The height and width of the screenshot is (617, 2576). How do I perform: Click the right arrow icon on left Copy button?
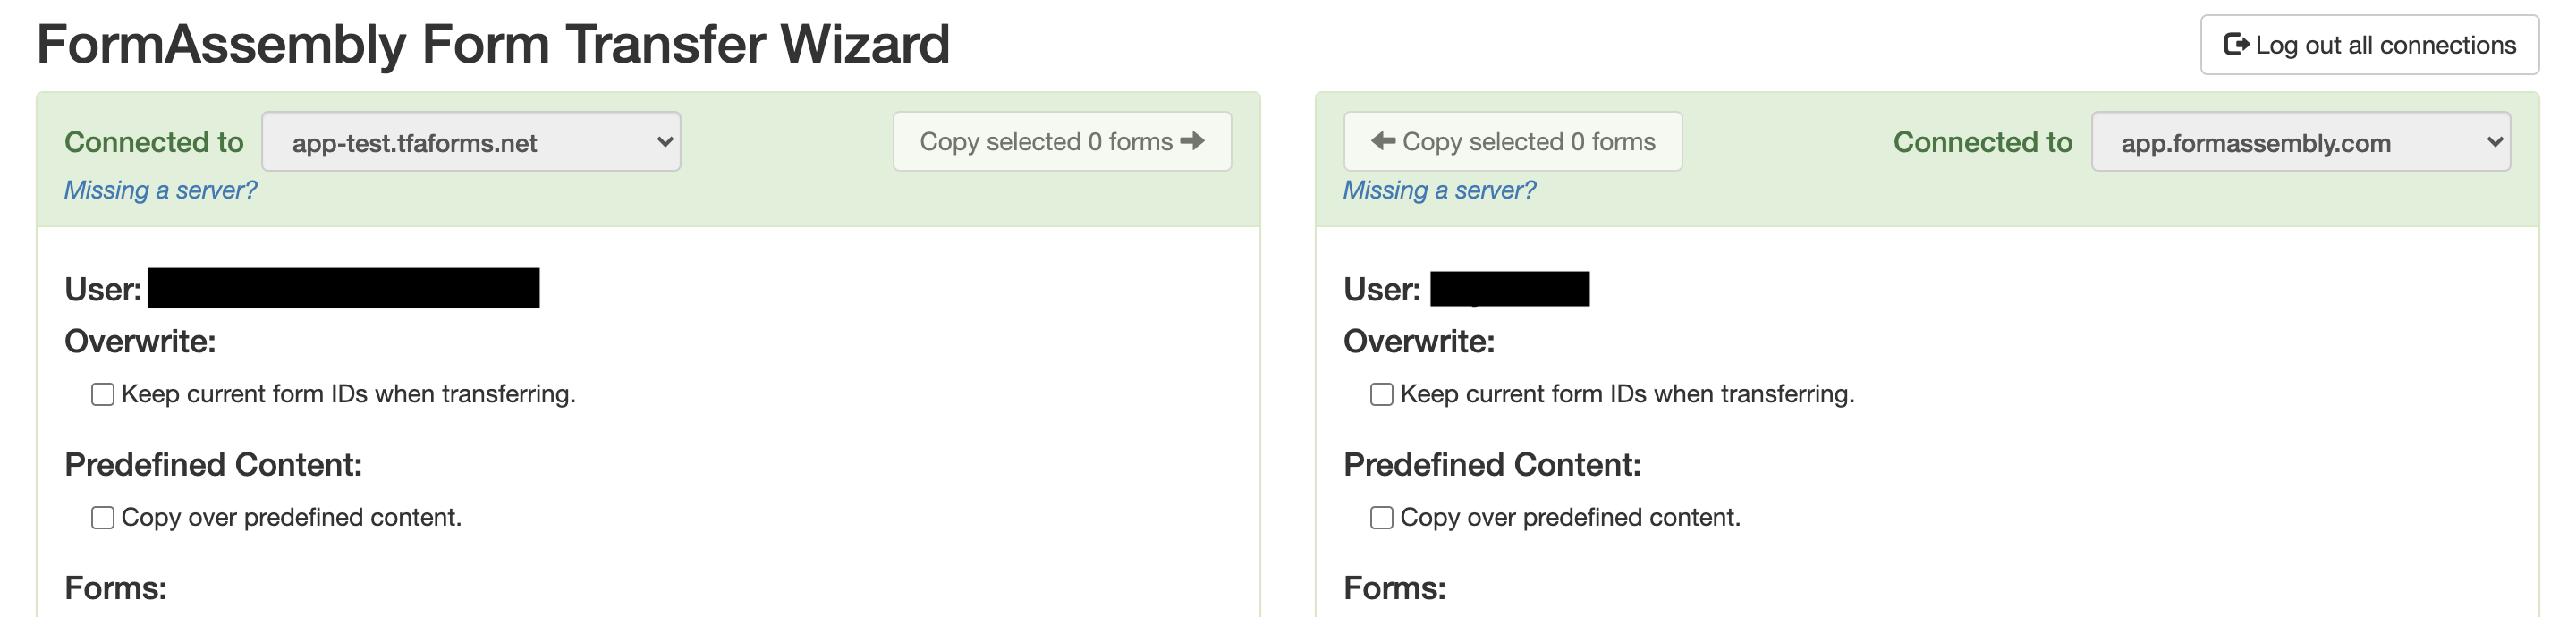(1192, 141)
